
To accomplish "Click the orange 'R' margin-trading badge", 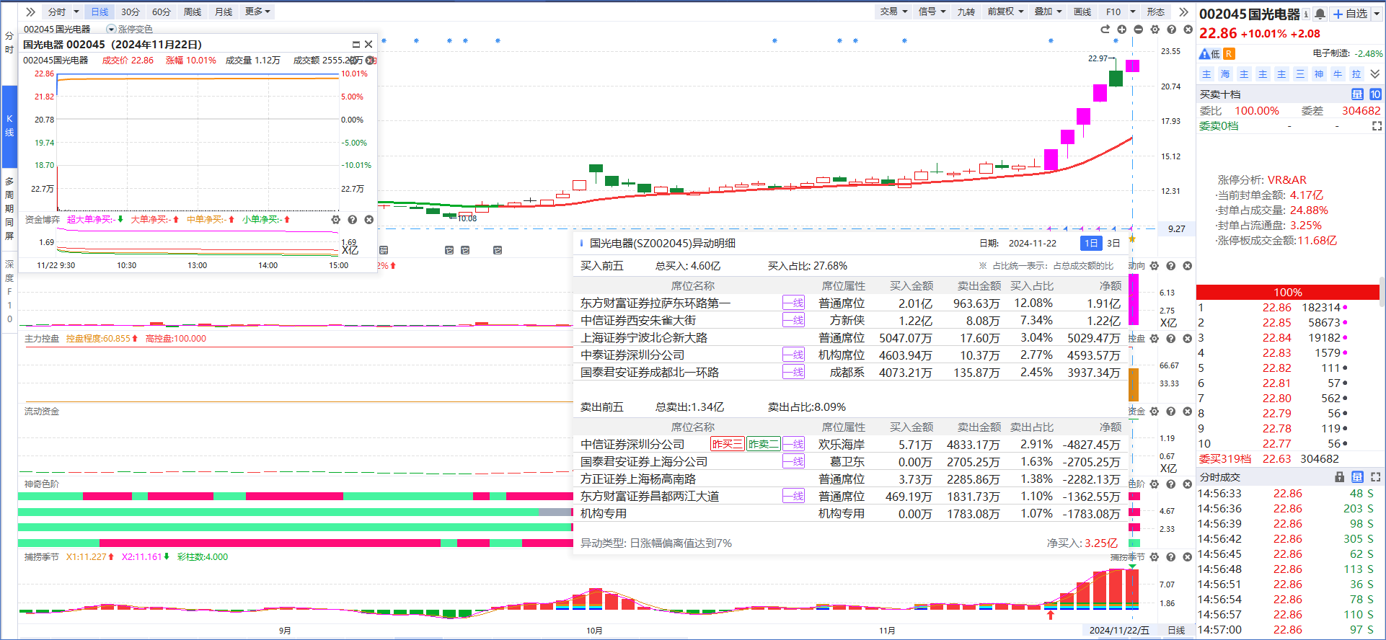I will click(x=1229, y=54).
